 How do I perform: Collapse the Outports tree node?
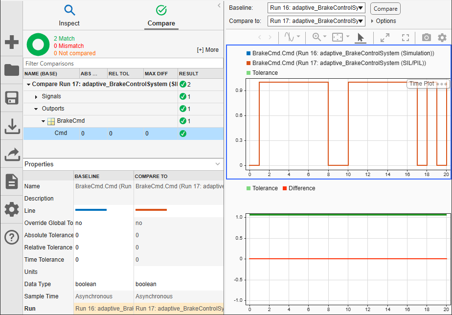pyautogui.click(x=36, y=109)
